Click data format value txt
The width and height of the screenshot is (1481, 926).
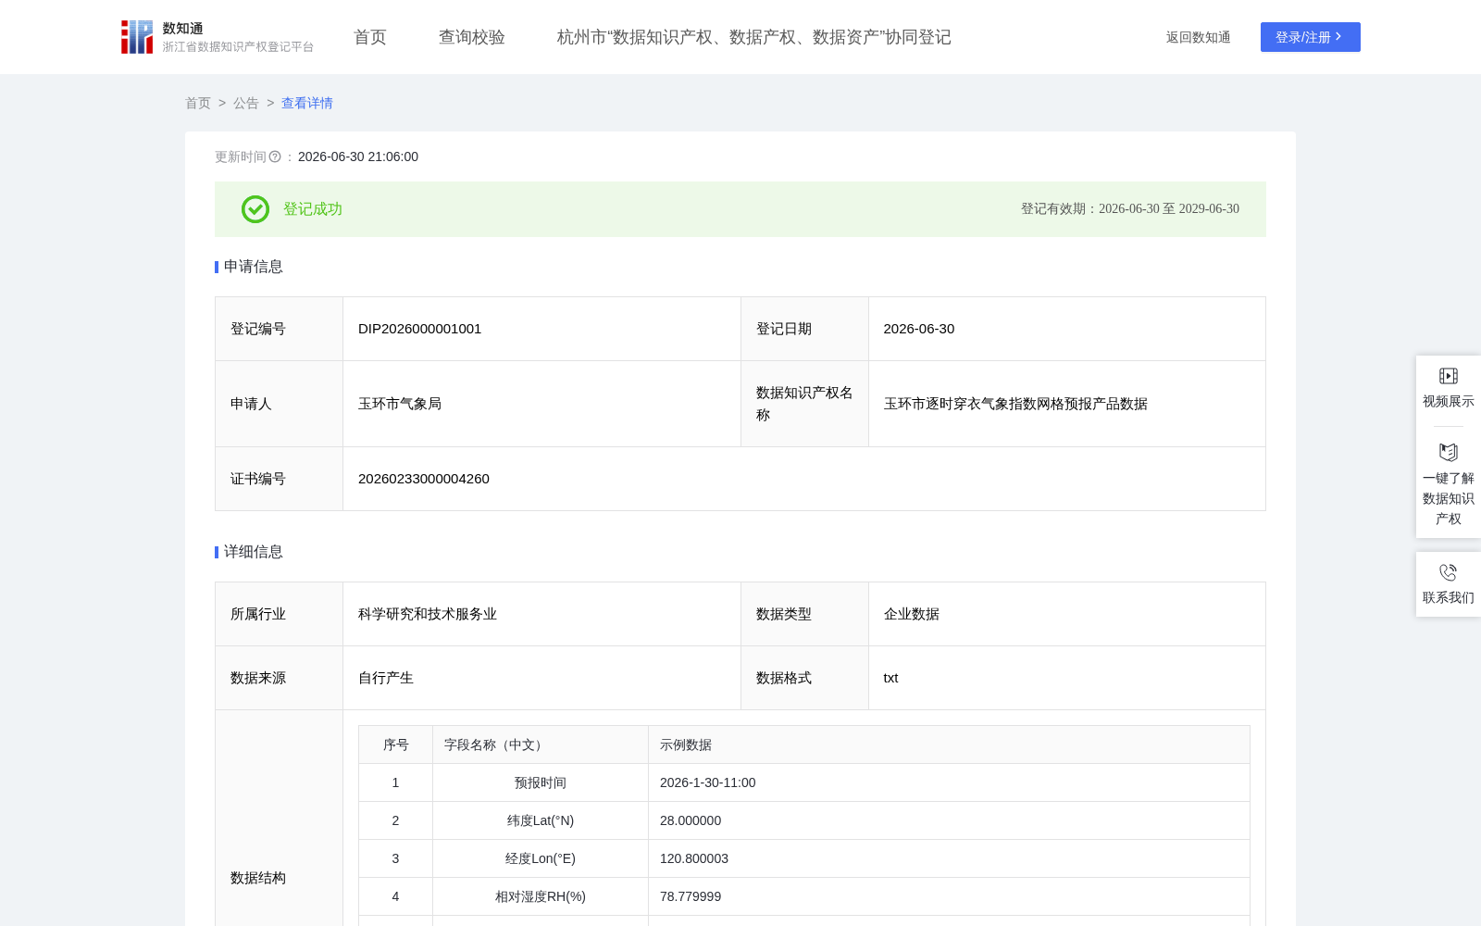(891, 678)
